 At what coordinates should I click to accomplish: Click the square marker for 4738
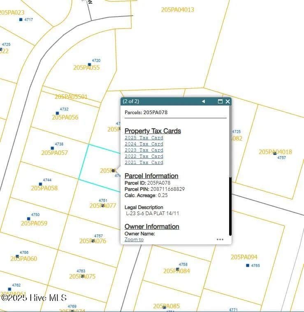click(x=52, y=148)
